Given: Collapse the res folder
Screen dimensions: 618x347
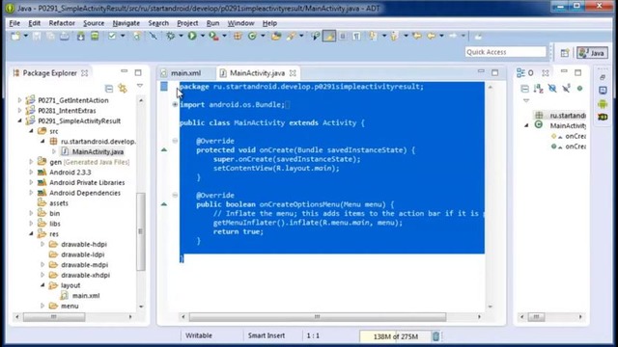Looking at the screenshot, I should [x=31, y=233].
